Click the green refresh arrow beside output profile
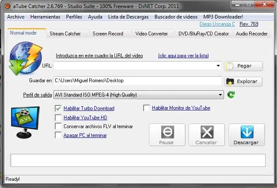 point(231,94)
